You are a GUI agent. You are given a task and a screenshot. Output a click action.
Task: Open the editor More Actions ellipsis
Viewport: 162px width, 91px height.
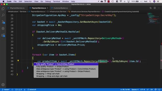159,8
